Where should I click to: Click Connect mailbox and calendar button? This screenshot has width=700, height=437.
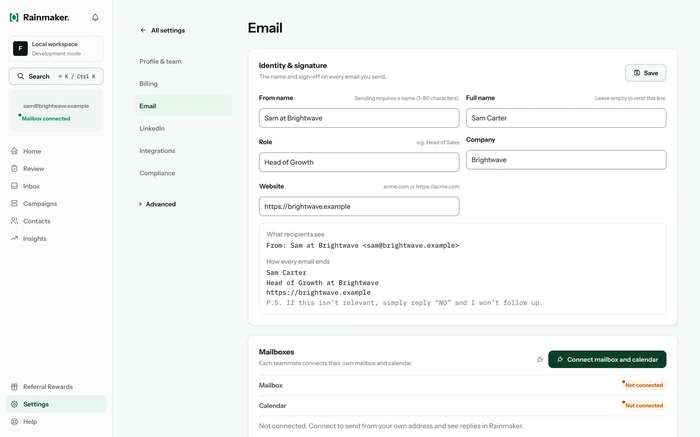(607, 359)
